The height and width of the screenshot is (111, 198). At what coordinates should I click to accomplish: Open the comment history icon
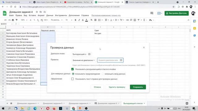click(x=152, y=13)
